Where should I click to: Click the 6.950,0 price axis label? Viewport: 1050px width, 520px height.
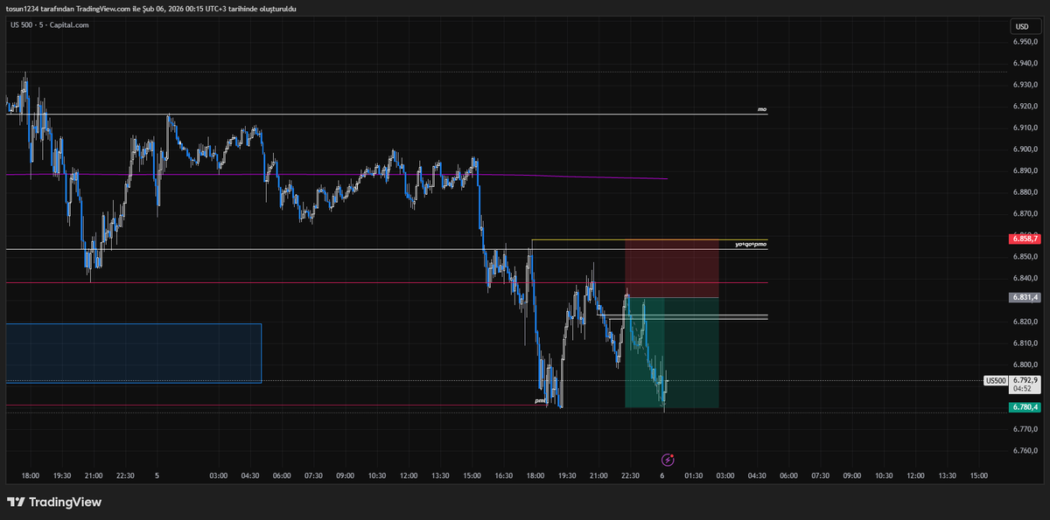point(1025,42)
